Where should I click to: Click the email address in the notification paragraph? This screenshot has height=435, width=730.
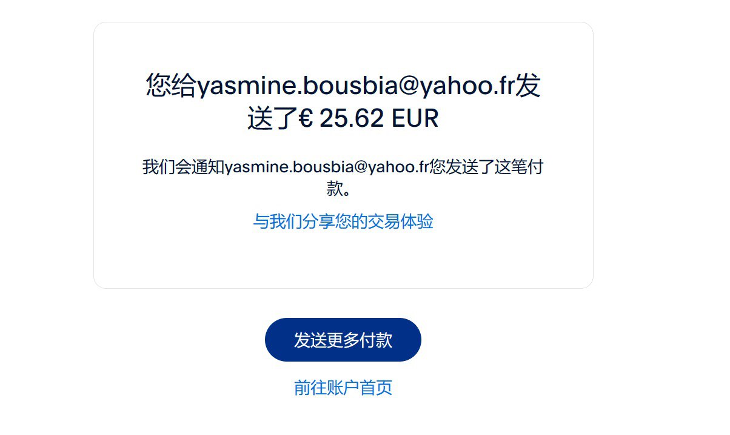pos(327,167)
